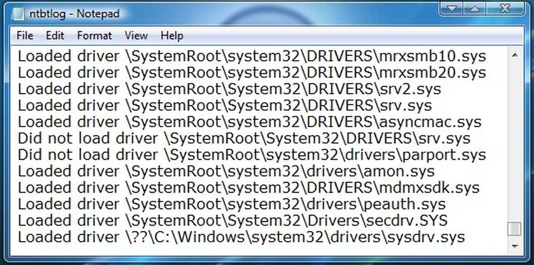Open the View menu
The width and height of the screenshot is (534, 265).
click(136, 36)
